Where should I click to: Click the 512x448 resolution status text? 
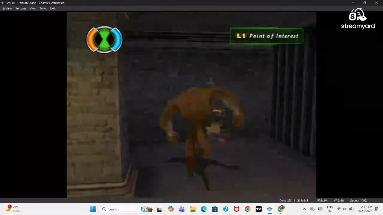(303, 201)
